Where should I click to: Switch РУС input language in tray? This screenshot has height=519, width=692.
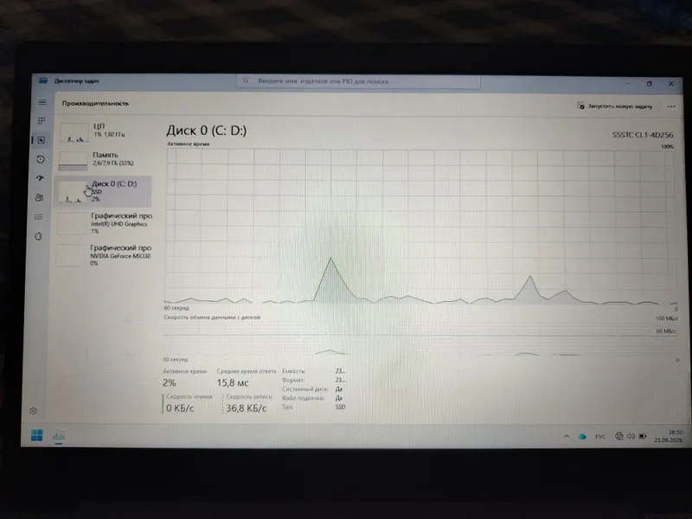click(x=600, y=437)
